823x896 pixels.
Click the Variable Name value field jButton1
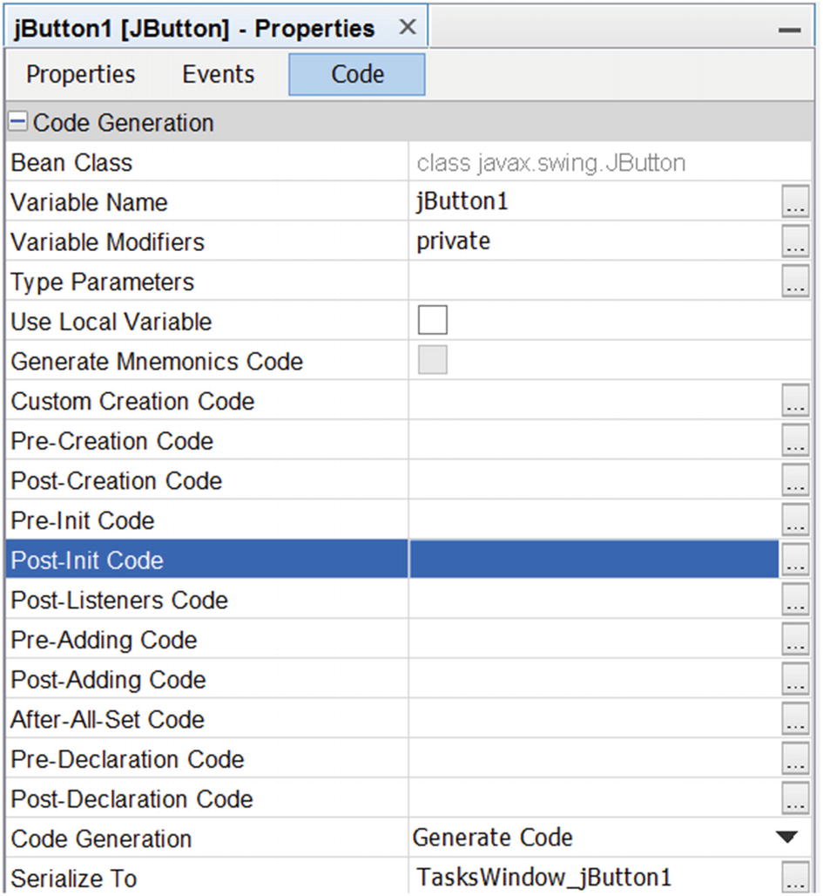click(x=594, y=201)
